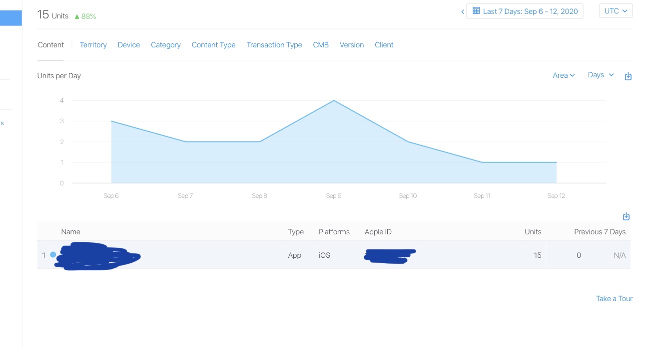Image resolution: width=665 pixels, height=349 pixels.
Task: Download the Units per Day chart
Action: click(628, 76)
